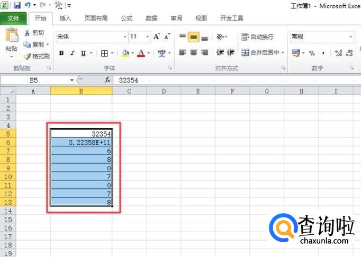361x257 pixels.
Task: Switch to the 插入 ribbon tab
Action: [x=65, y=18]
